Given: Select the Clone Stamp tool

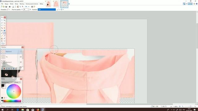Looking at the screenshot, I should [x=2, y=38].
